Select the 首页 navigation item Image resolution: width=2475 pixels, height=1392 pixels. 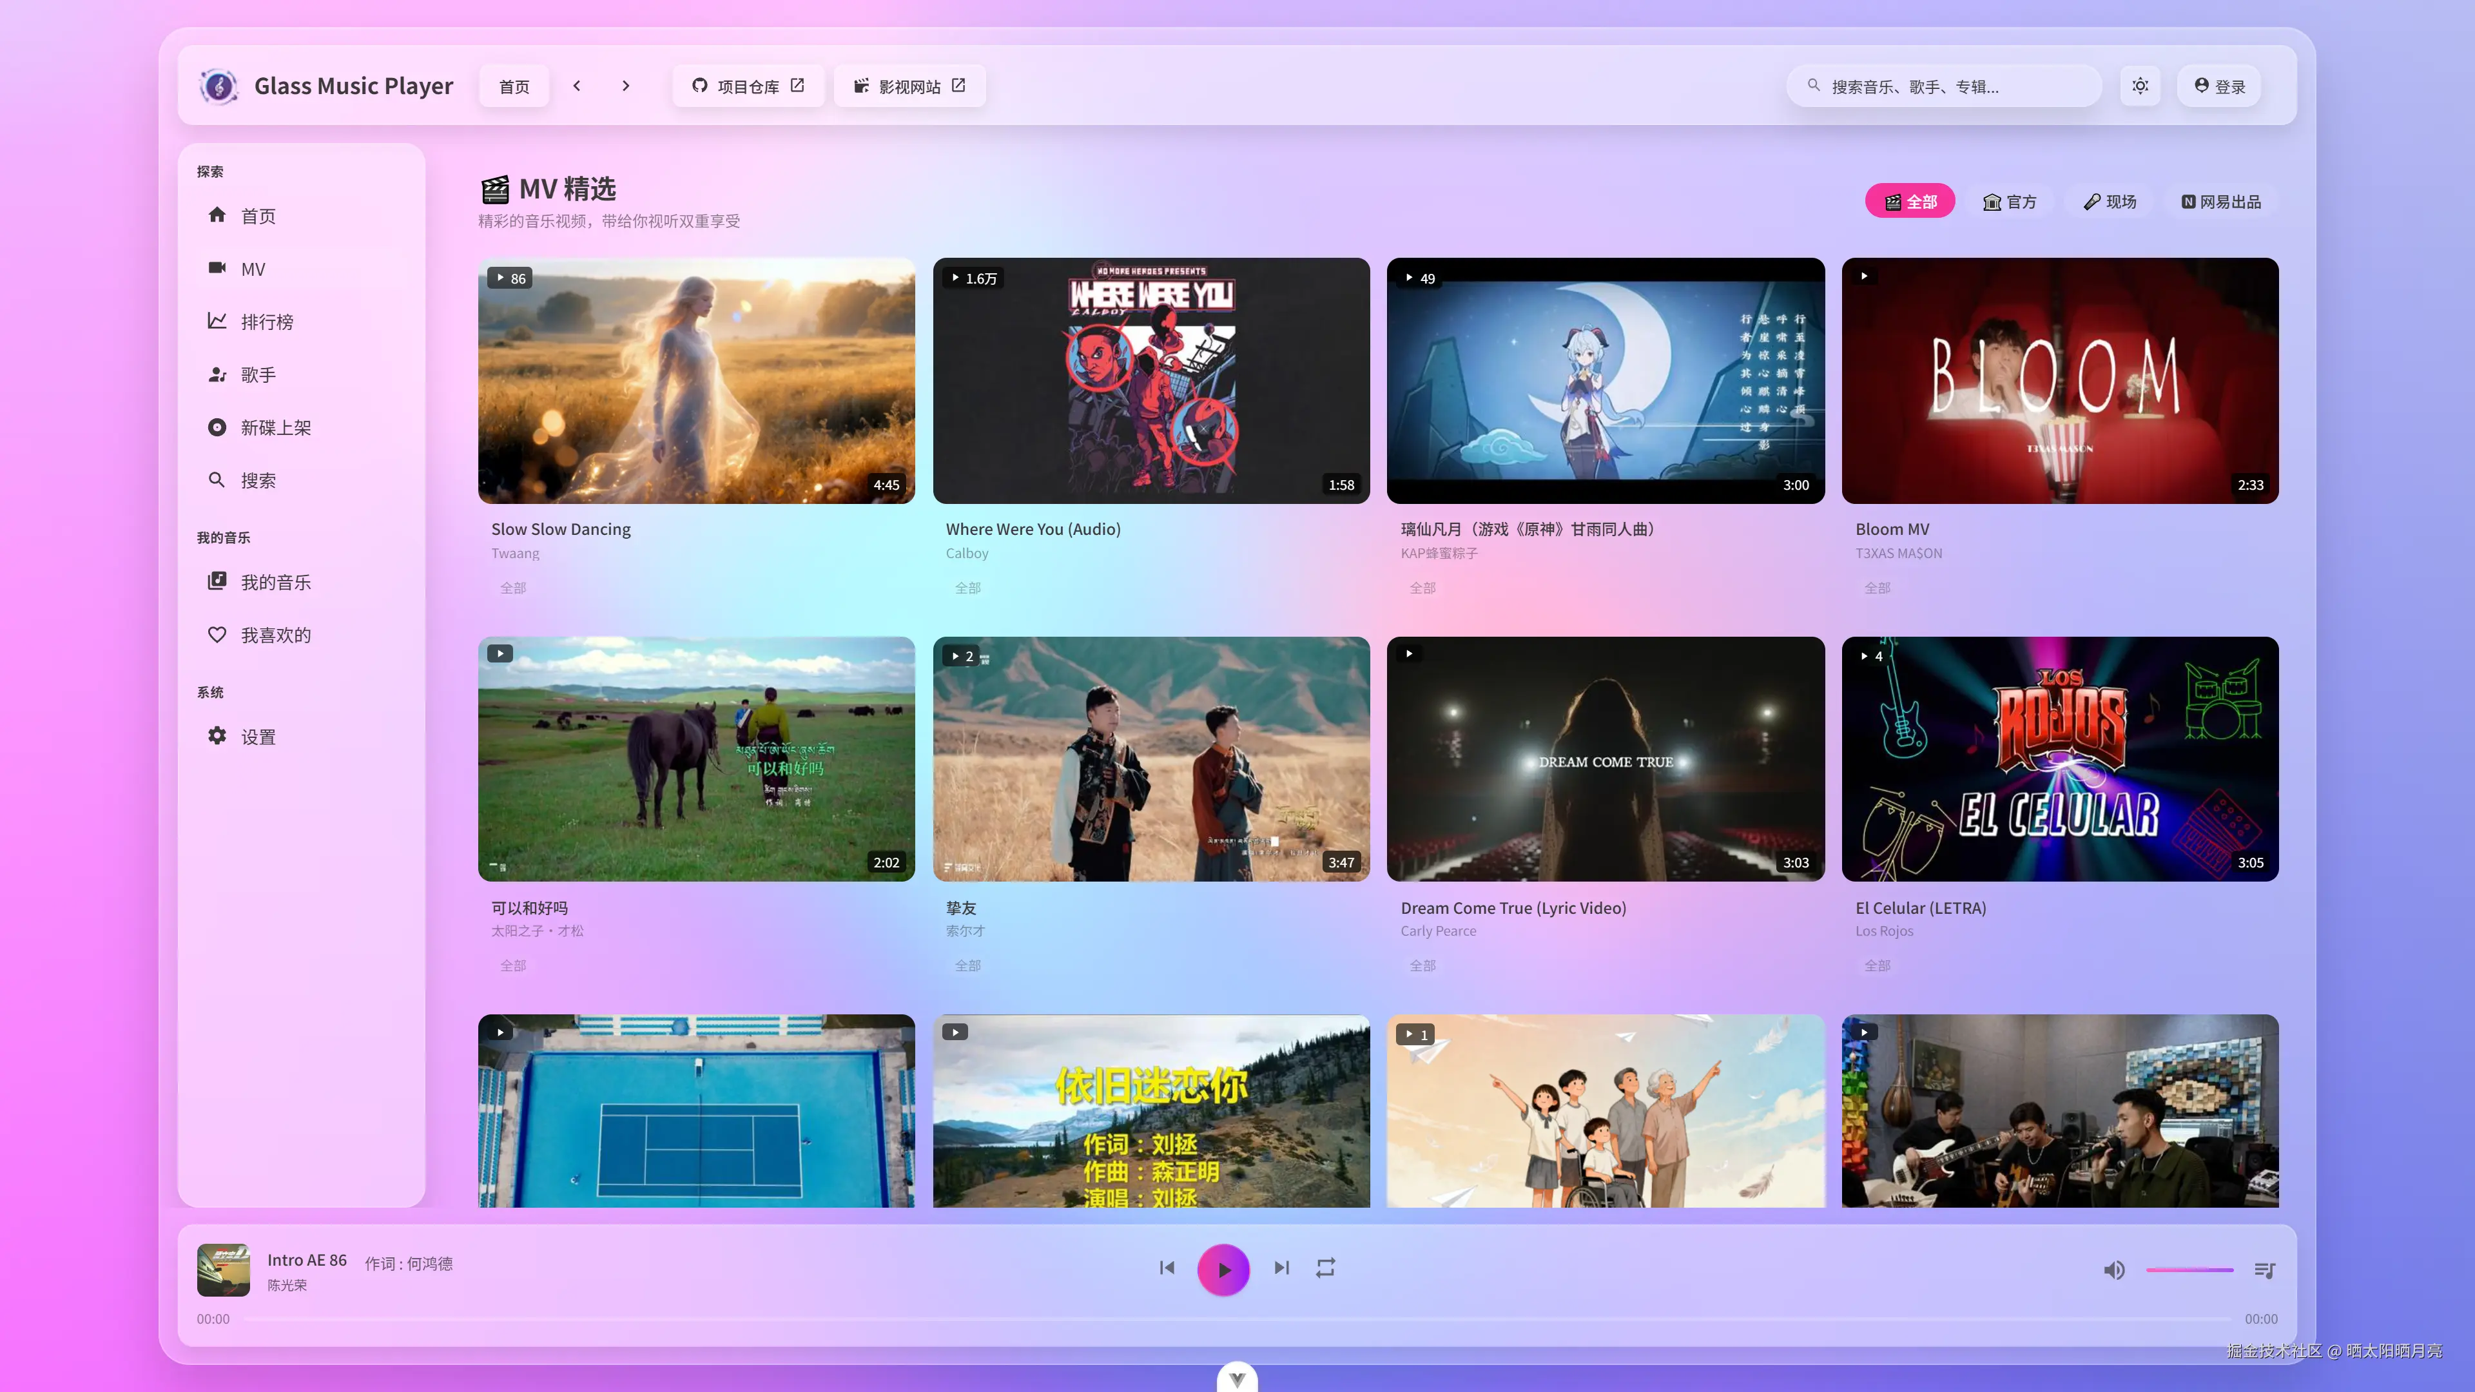[258, 216]
